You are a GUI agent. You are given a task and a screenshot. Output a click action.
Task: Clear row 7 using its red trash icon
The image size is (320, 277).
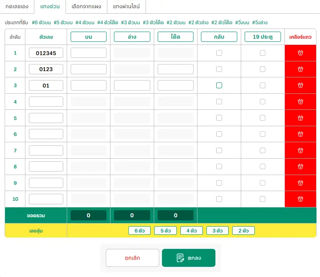coord(300,150)
